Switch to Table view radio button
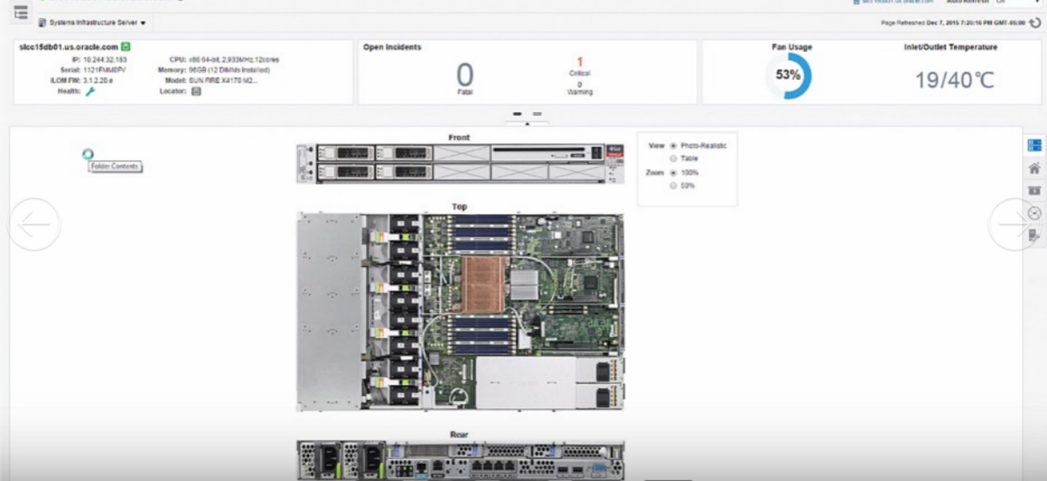This screenshot has width=1047, height=481. coord(673,158)
